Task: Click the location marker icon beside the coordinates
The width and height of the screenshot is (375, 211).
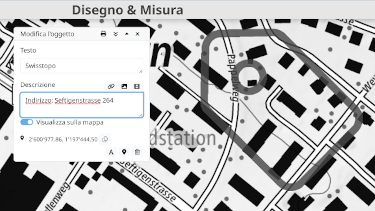Action: 23,139
